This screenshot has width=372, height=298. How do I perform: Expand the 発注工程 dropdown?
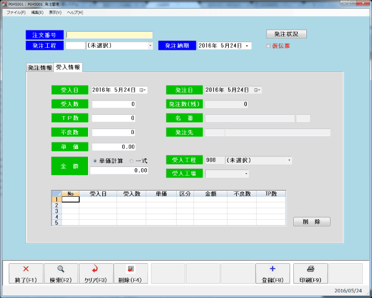pos(150,46)
